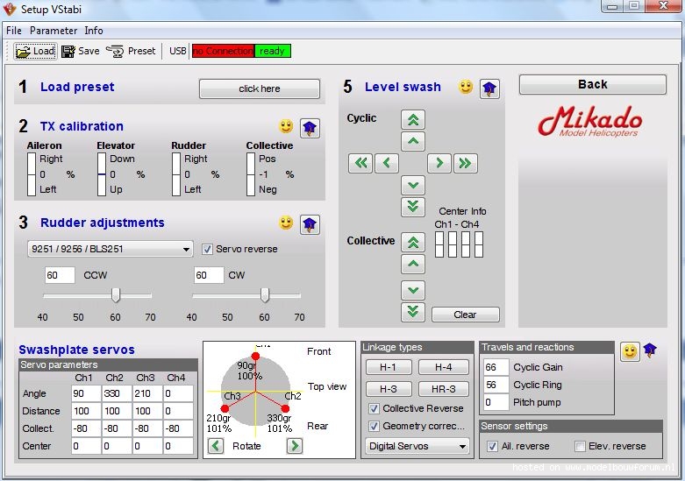Click the CCW rudder limit slider handle
The image size is (685, 481).
(x=115, y=295)
